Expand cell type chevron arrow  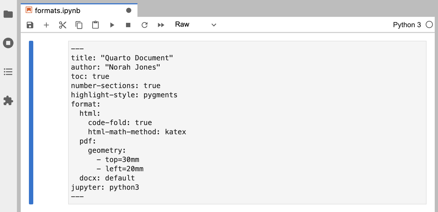(x=214, y=25)
